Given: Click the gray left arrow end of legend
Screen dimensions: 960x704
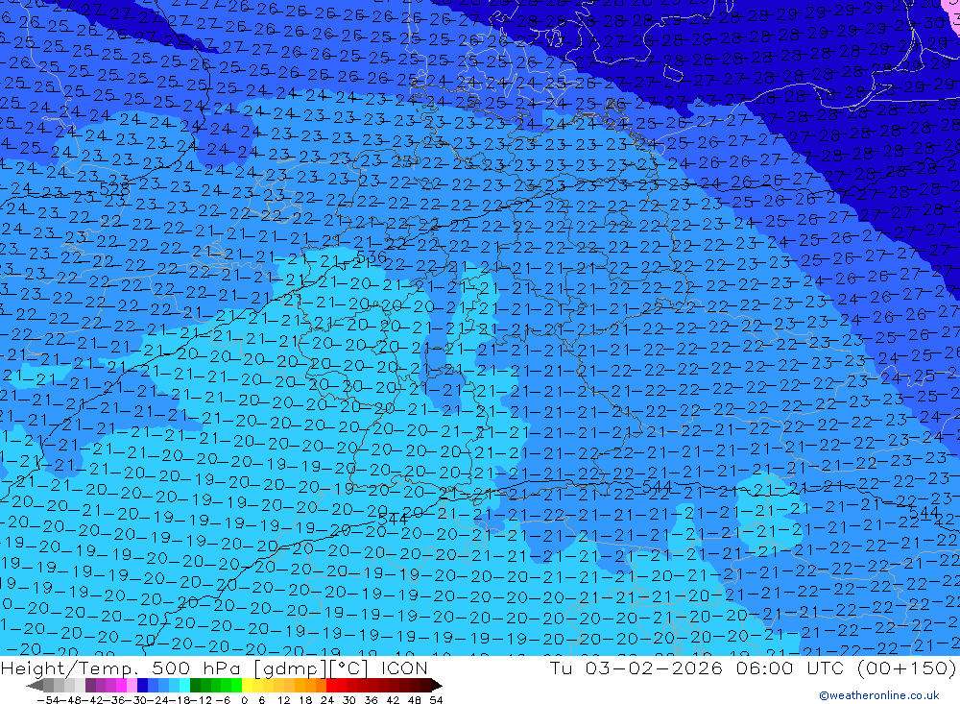Looking at the screenshot, I should (x=35, y=686).
